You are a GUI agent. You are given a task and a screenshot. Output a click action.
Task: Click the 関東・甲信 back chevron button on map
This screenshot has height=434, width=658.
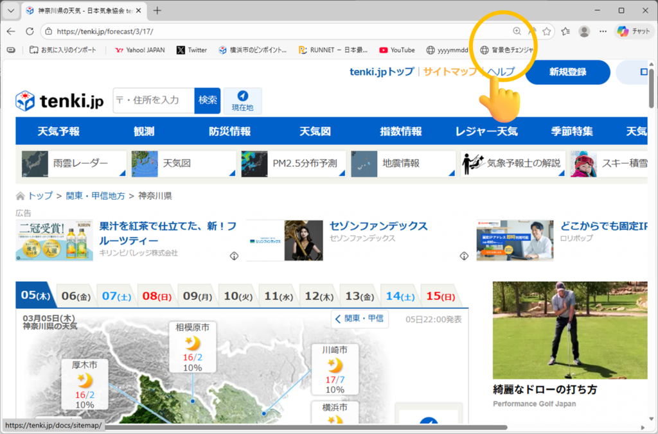(x=360, y=318)
